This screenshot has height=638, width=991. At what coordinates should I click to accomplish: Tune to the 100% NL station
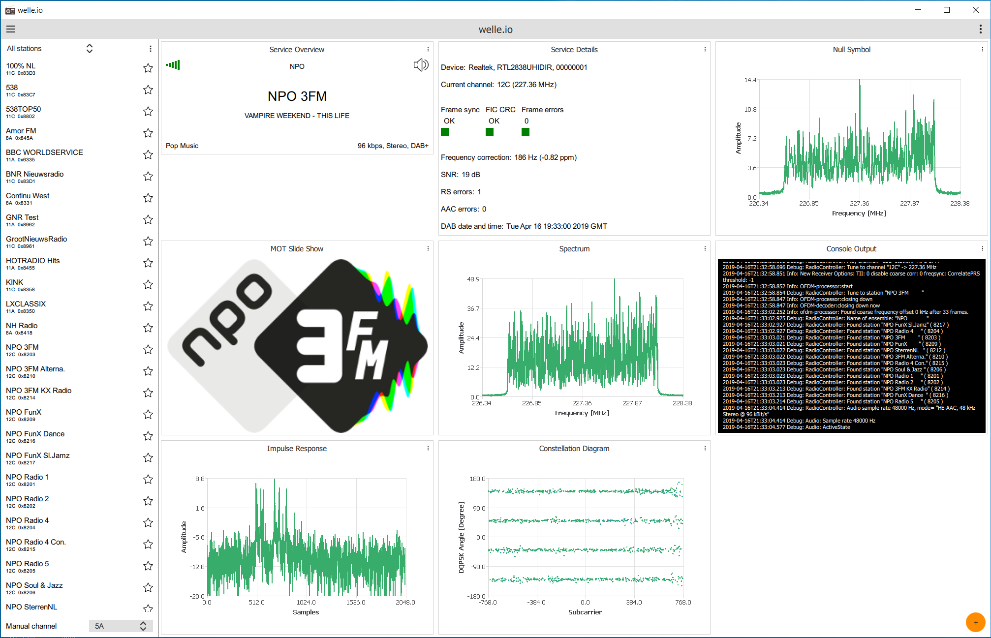[x=71, y=68]
